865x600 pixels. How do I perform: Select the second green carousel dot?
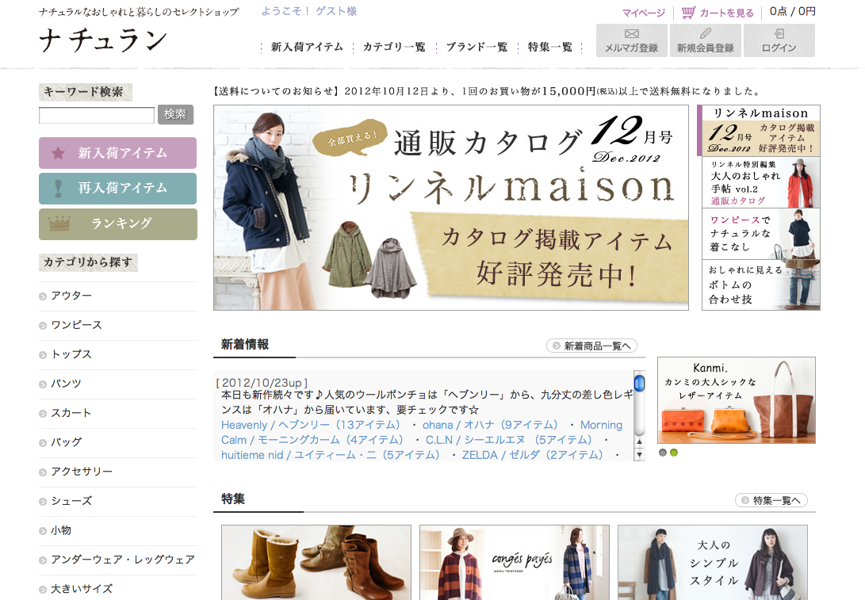674,453
